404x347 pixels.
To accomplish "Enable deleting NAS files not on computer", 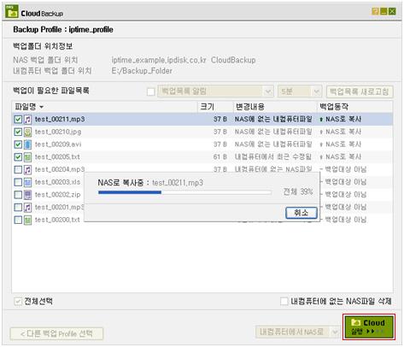I will 284,301.
